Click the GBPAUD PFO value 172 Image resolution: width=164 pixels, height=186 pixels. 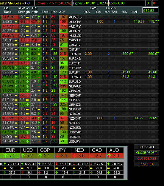tap(54, 86)
